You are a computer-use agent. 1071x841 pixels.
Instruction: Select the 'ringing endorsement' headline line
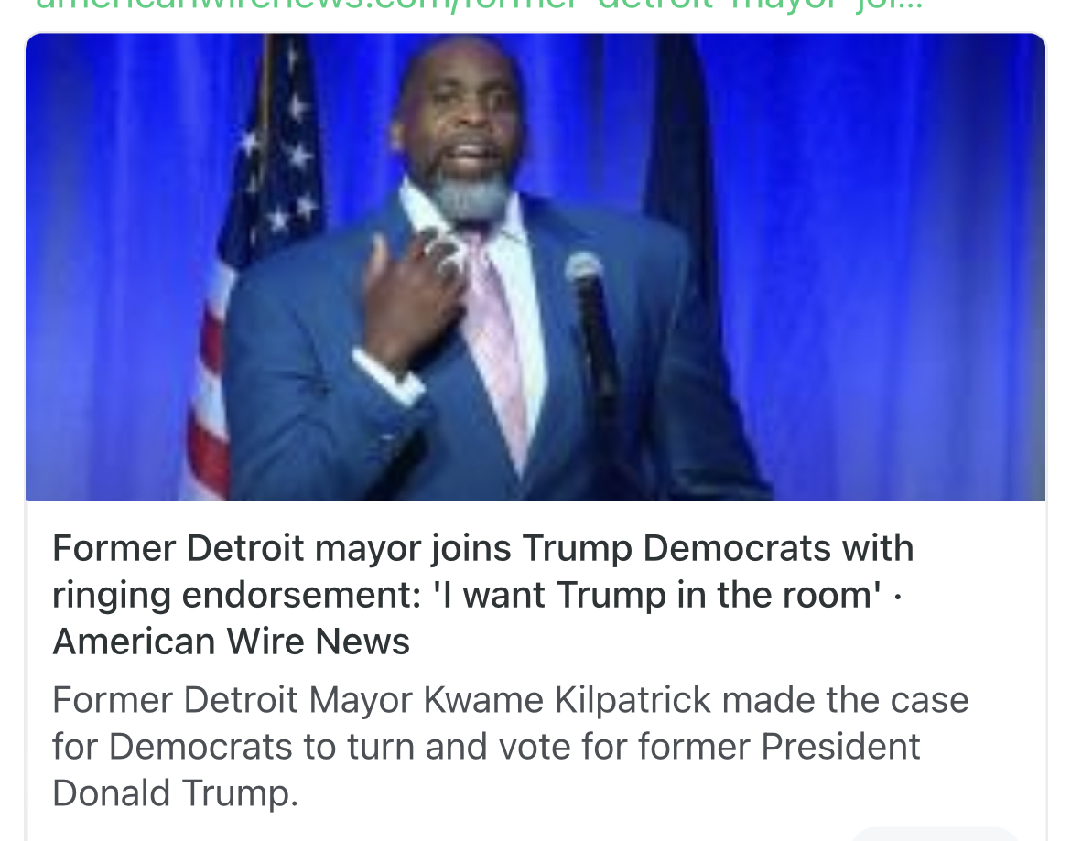[x=477, y=595]
